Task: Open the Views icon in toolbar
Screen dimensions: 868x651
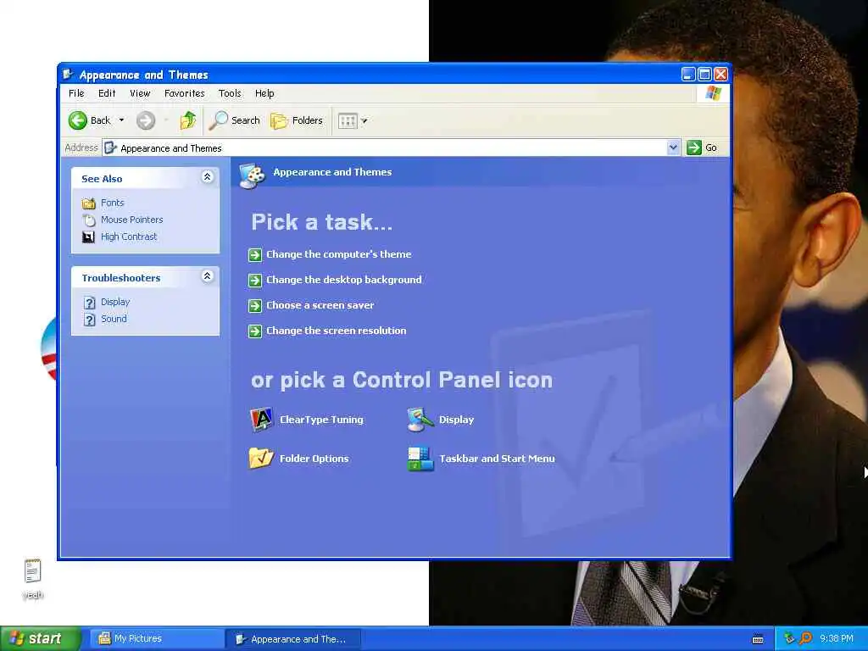Action: (348, 120)
